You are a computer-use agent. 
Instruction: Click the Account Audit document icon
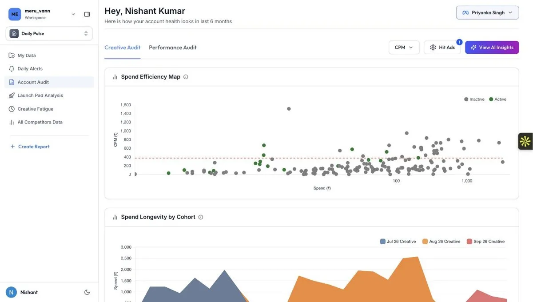[12, 82]
